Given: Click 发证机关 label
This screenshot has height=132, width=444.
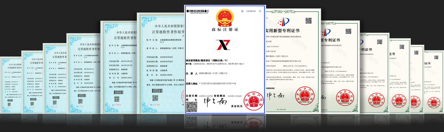Looking at the screenshot, I should [x=237, y=106].
